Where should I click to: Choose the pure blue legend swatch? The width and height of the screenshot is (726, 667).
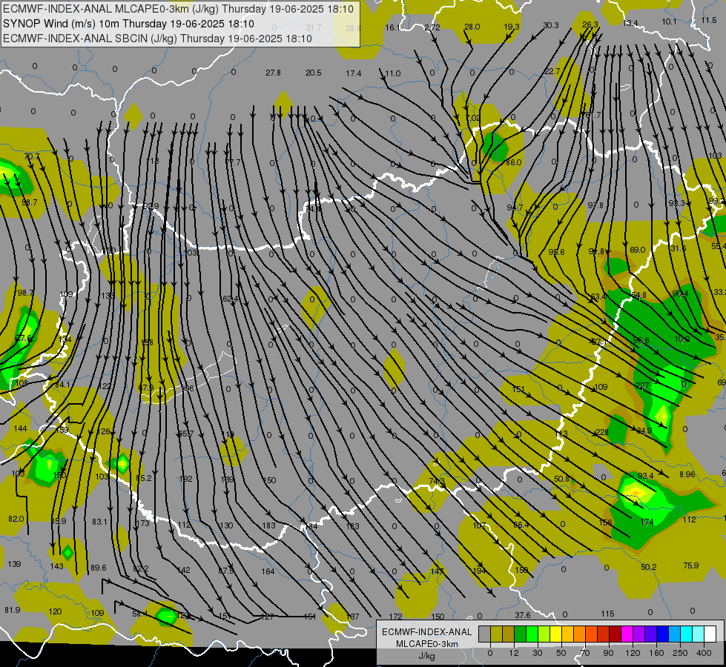point(662,634)
